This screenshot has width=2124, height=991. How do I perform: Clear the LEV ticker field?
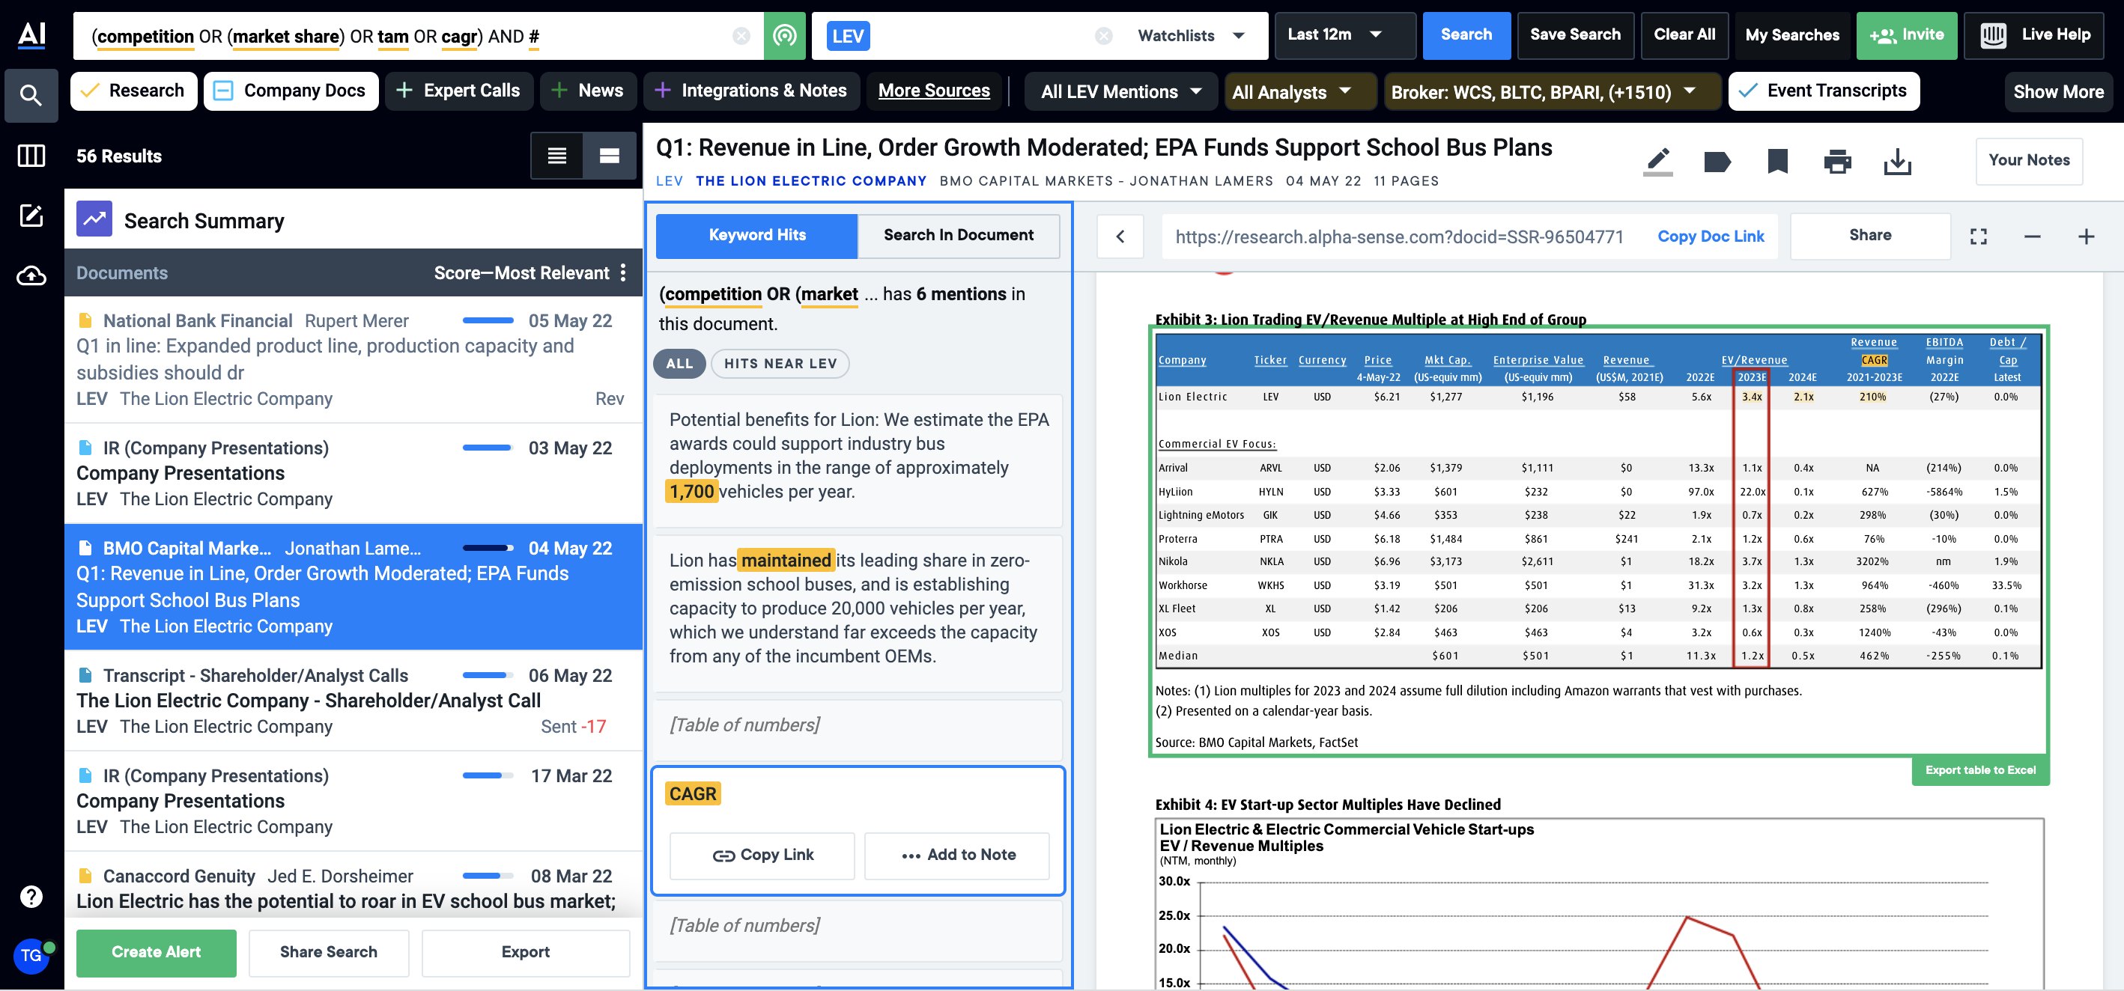click(1104, 35)
